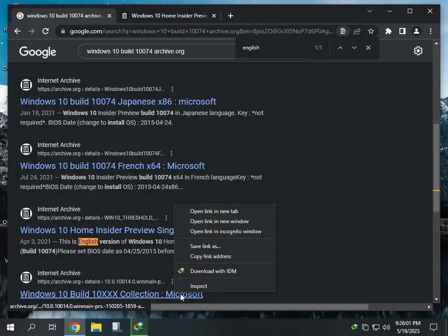Click the IDM icon in system tray
The height and width of the screenshot is (336, 448).
click(x=354, y=327)
